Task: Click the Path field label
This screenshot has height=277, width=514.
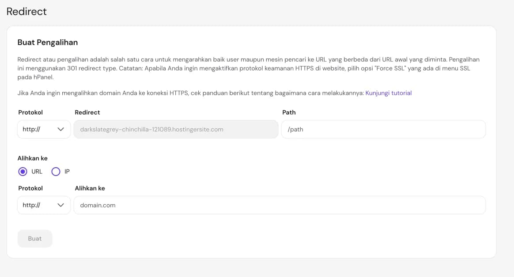Action: (x=289, y=112)
